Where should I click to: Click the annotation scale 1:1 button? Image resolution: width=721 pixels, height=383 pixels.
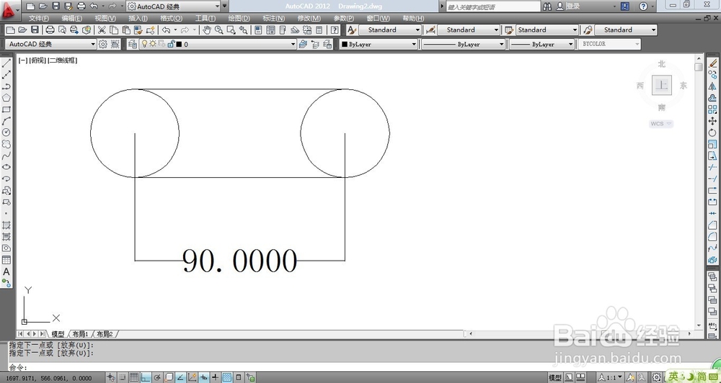click(x=610, y=377)
